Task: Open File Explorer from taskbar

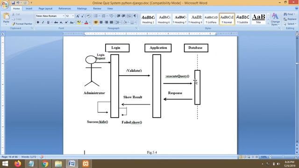Action: pyautogui.click(x=58, y=164)
